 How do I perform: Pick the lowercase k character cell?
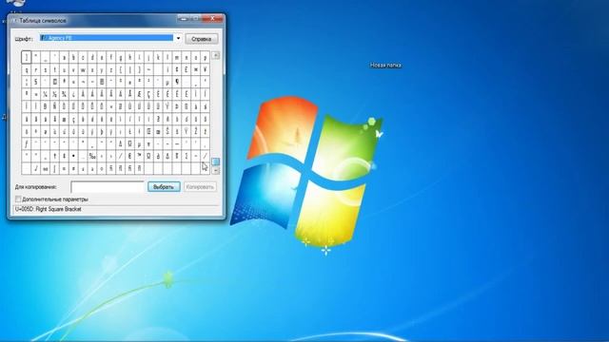point(158,57)
